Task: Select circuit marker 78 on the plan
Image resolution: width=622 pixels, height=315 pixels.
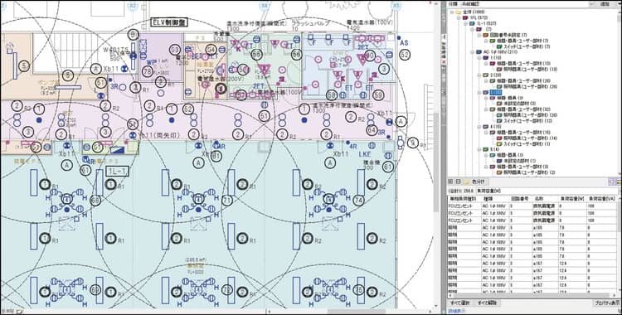Action: pos(148,71)
